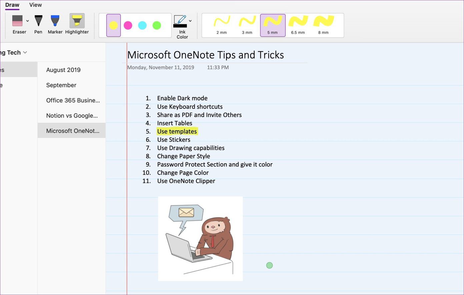Pick the cyan highlighter color

tap(142, 25)
